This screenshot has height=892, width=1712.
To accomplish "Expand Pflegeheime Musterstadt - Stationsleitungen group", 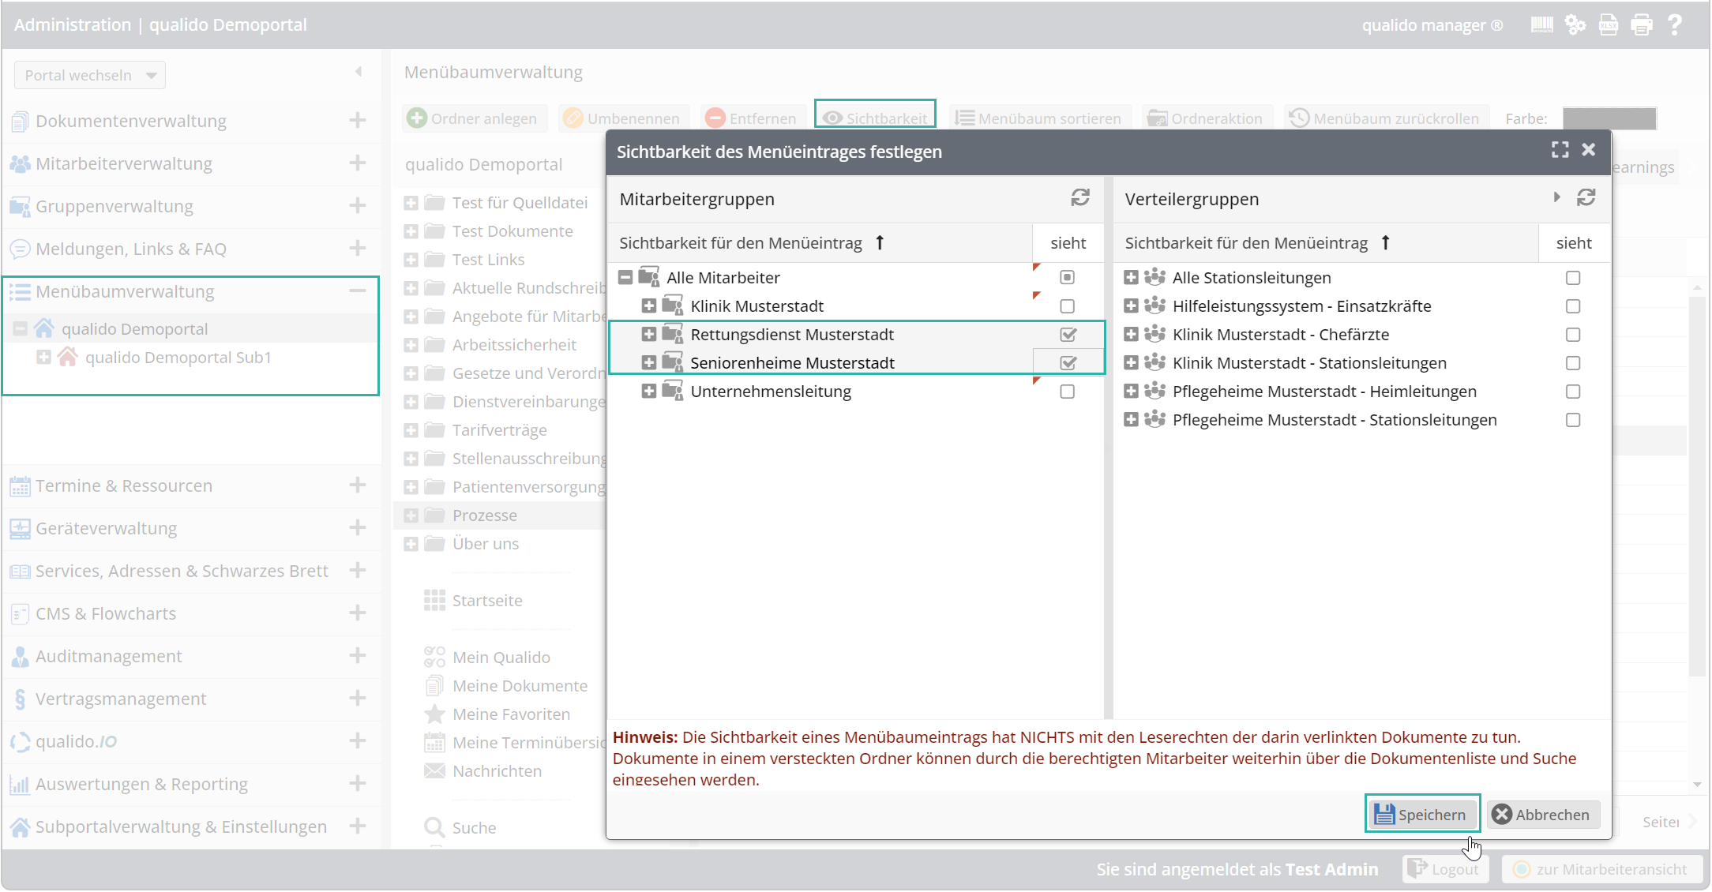I will pyautogui.click(x=1131, y=419).
